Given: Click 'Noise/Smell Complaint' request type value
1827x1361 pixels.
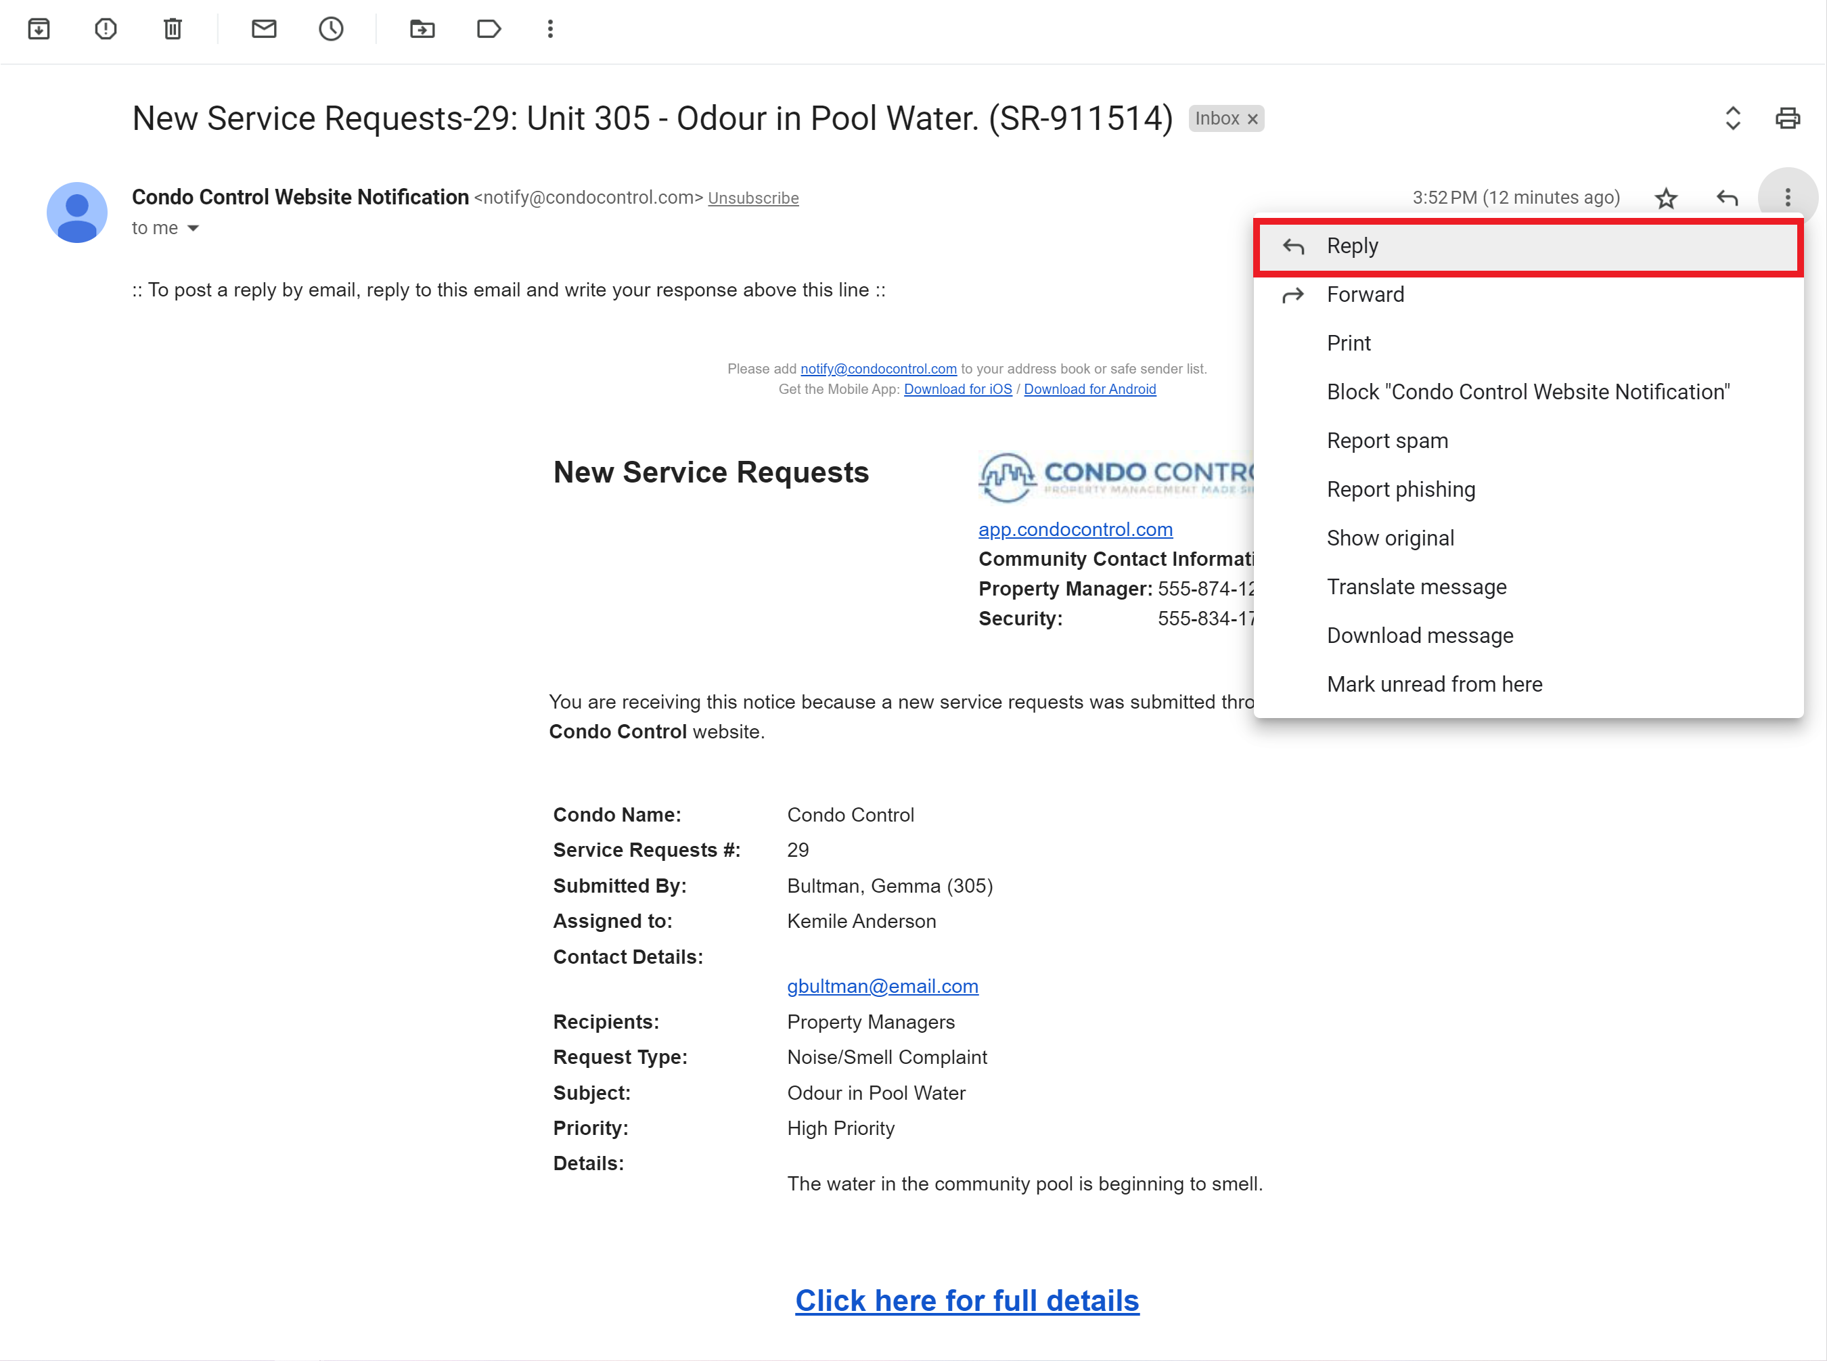Looking at the screenshot, I should click(887, 1057).
